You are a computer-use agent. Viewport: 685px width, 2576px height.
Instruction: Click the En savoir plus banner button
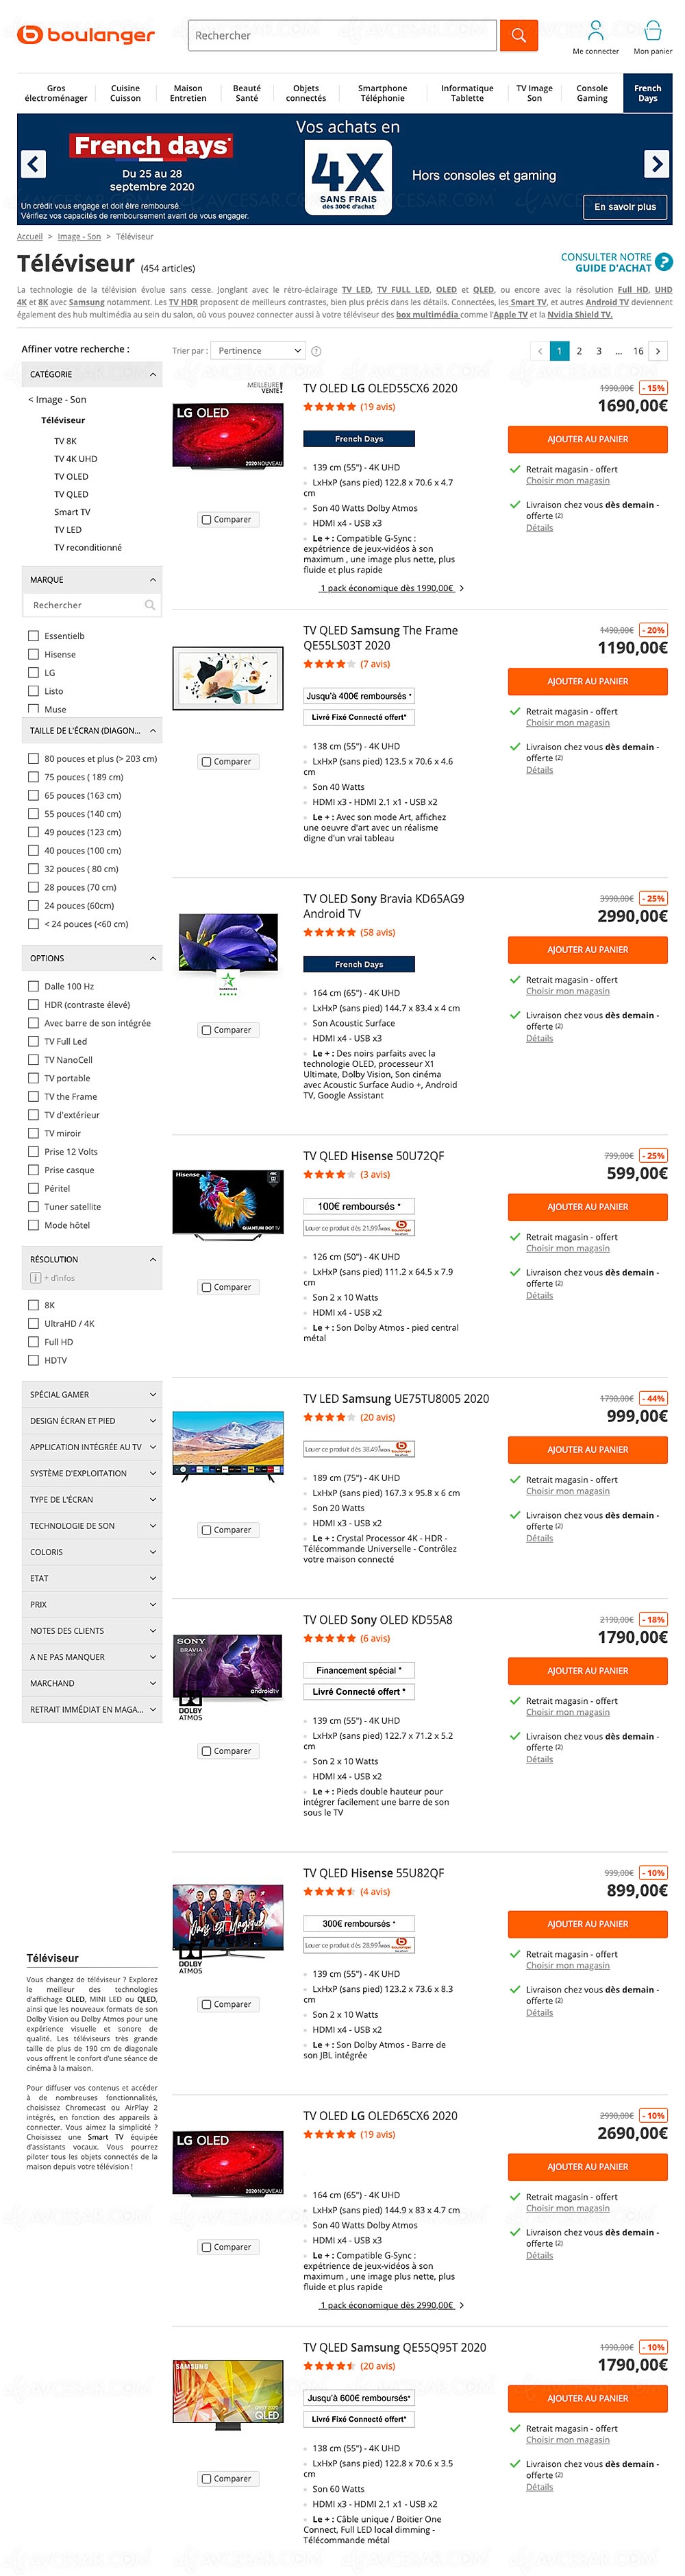[x=625, y=207]
